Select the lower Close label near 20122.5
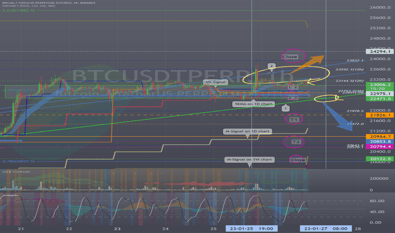Image resolution: width=395 pixels, height=233 pixels. [x=298, y=160]
